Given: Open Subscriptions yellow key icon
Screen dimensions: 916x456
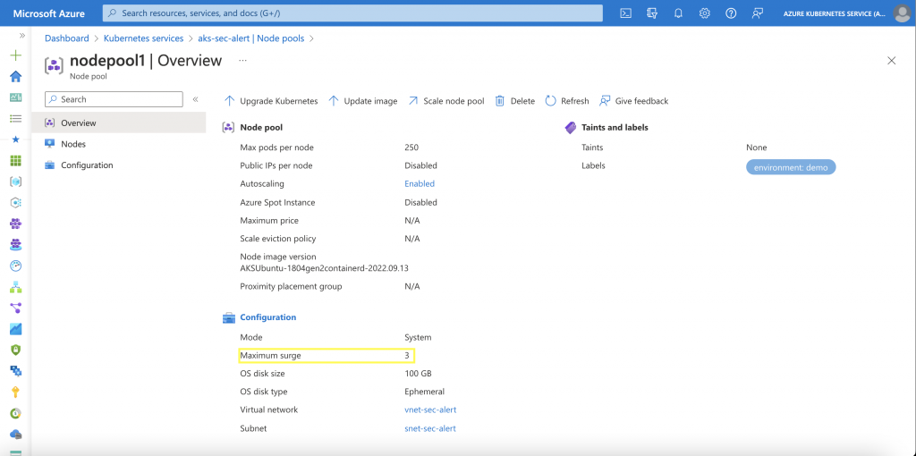Looking at the screenshot, I should [16, 393].
